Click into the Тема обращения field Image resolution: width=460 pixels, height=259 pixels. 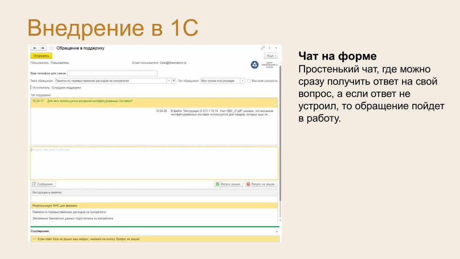tap(111, 81)
